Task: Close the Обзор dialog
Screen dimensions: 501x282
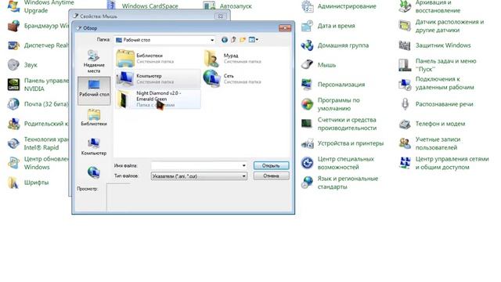Action: (285, 28)
